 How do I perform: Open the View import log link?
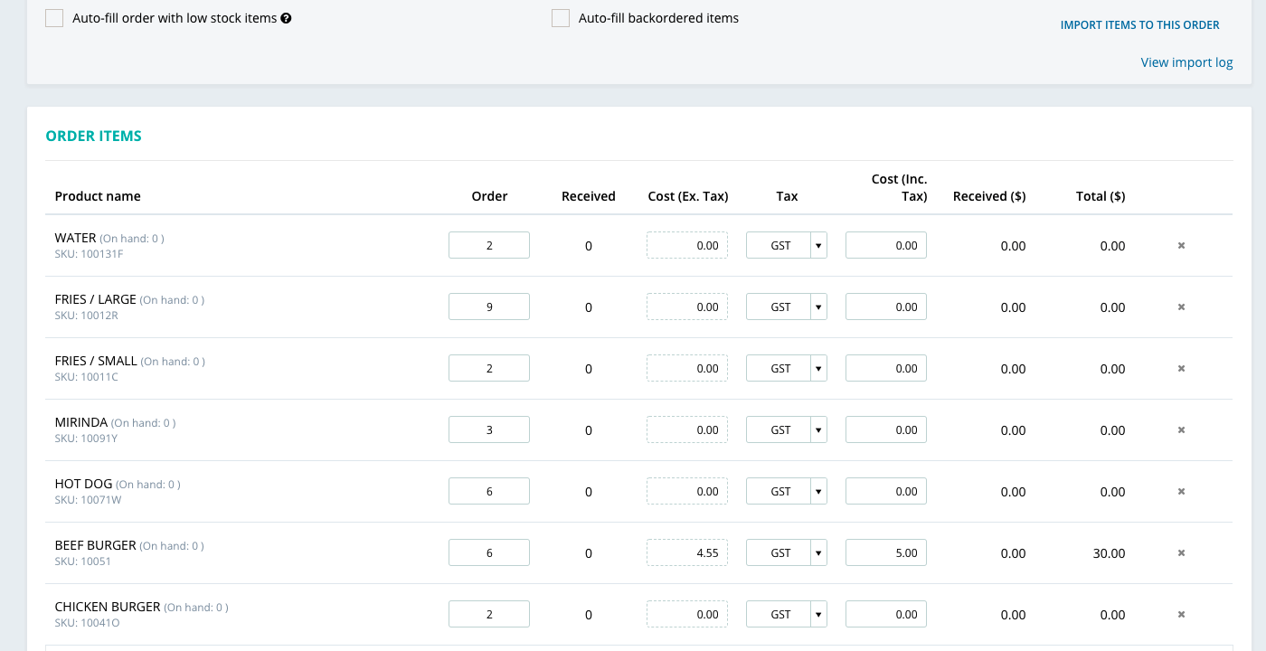(1186, 62)
